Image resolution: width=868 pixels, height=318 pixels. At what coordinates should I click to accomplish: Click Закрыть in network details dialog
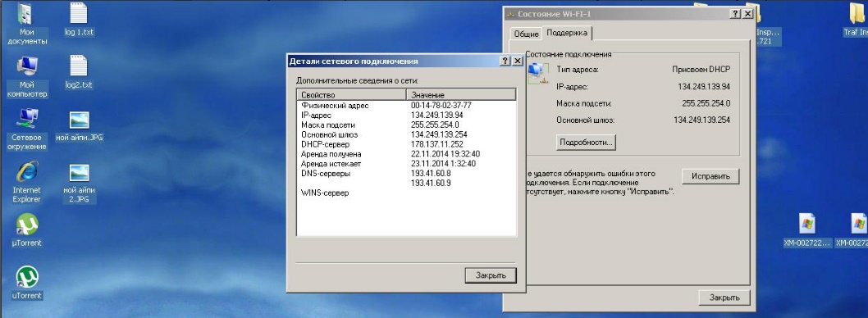coord(491,275)
